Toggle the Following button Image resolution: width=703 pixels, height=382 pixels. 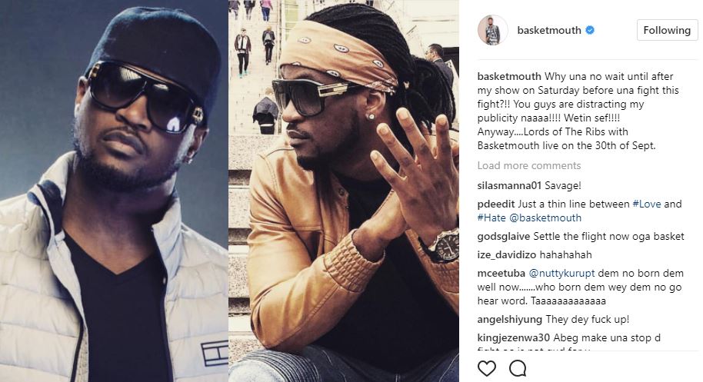667,30
